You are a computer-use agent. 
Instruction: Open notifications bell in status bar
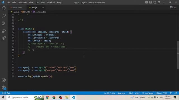[x=176, y=93]
